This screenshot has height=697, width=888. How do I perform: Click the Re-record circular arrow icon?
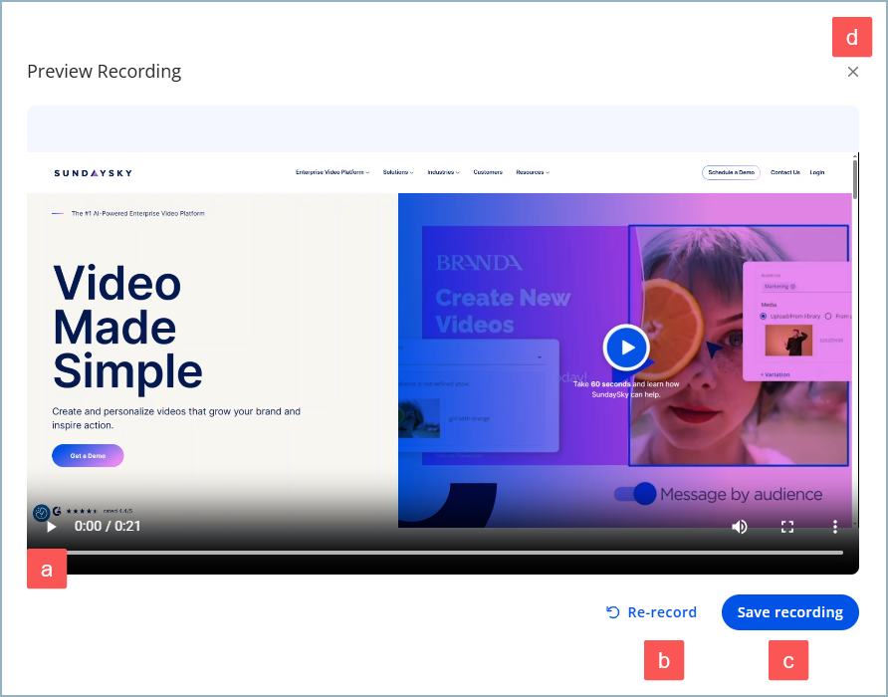tap(612, 612)
